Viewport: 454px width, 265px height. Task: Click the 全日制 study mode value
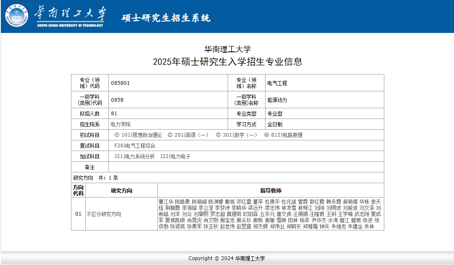coord(275,124)
